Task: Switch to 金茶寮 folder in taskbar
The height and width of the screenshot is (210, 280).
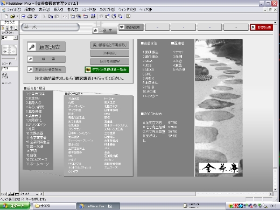Action: (54, 206)
